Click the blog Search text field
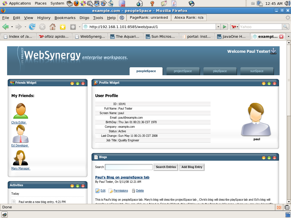291x218 pixels. [x=129, y=167]
